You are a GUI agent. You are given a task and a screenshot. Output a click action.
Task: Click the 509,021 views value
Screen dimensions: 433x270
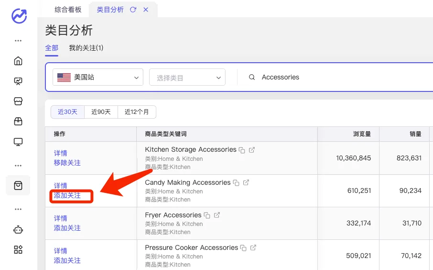[358, 256]
